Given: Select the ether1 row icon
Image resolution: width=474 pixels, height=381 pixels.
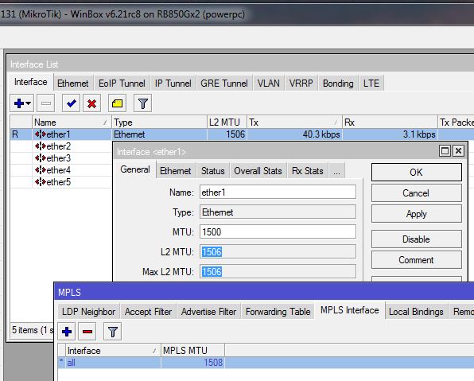Looking at the screenshot, I should click(x=41, y=134).
